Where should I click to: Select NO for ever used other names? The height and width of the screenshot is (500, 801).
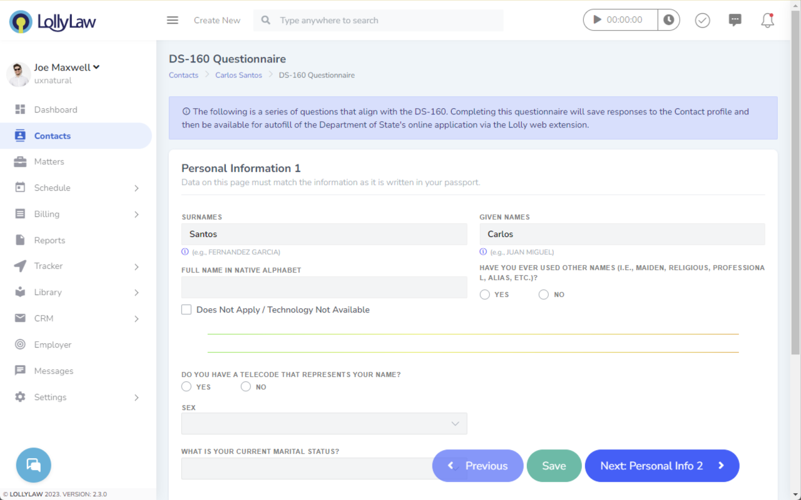point(543,294)
